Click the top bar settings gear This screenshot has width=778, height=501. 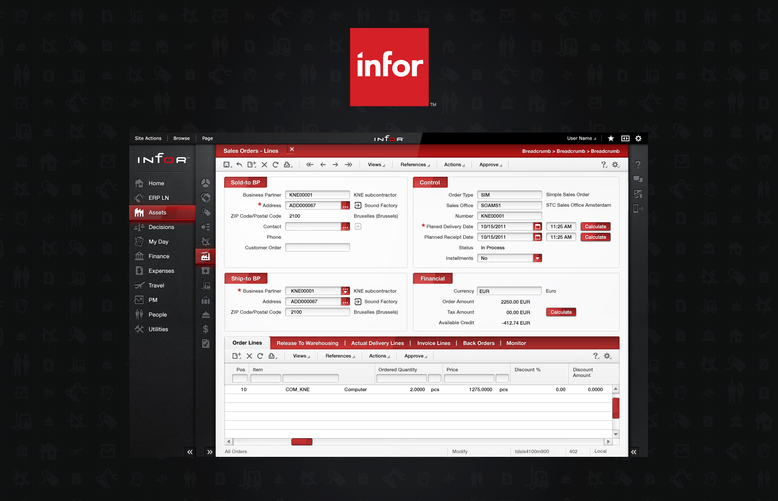(638, 138)
